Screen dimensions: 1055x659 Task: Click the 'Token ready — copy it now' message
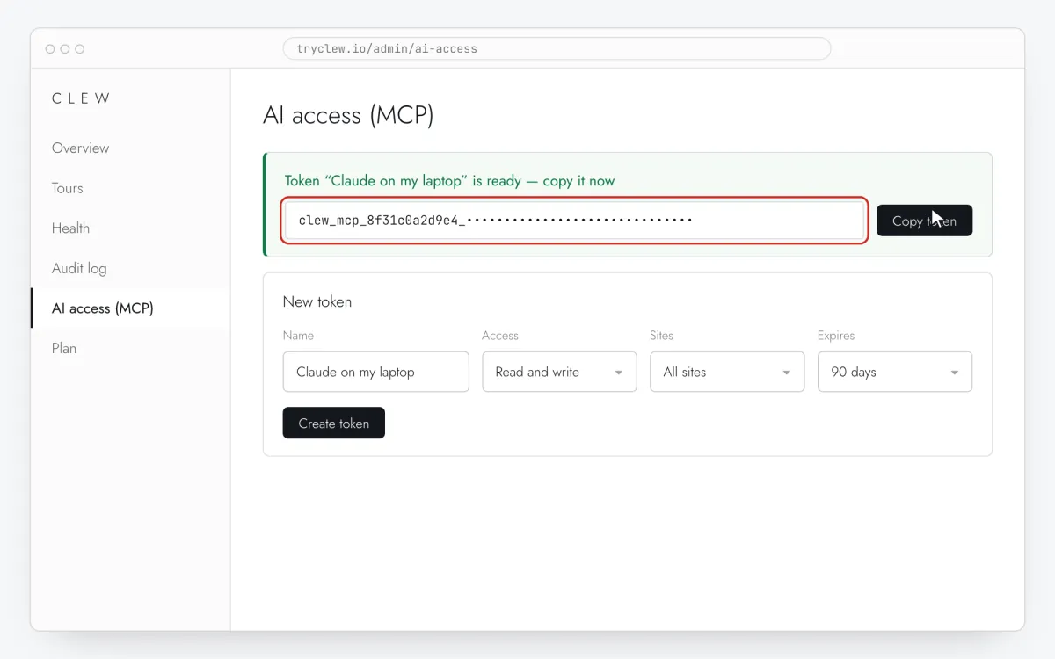coord(449,181)
